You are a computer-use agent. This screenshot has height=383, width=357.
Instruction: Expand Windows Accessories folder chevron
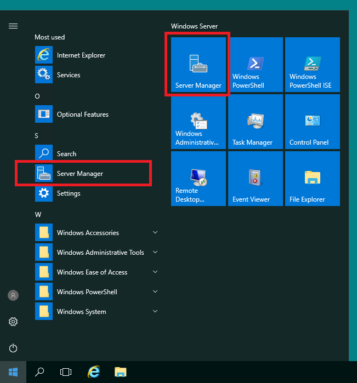(x=155, y=232)
